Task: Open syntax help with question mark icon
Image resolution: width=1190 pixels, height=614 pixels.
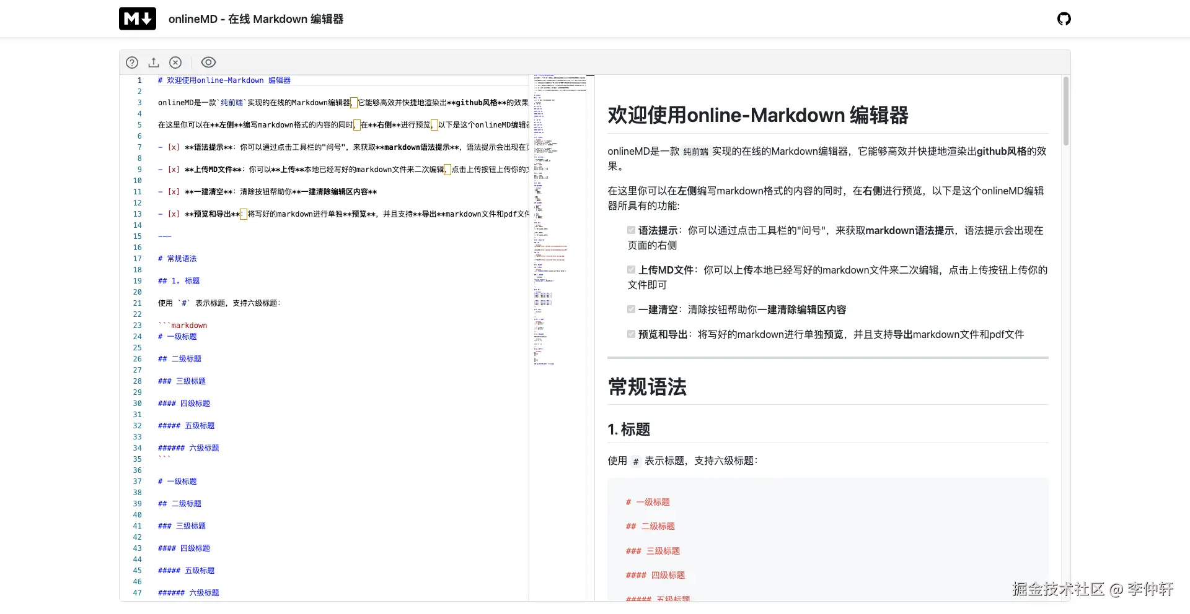Action: click(x=132, y=63)
